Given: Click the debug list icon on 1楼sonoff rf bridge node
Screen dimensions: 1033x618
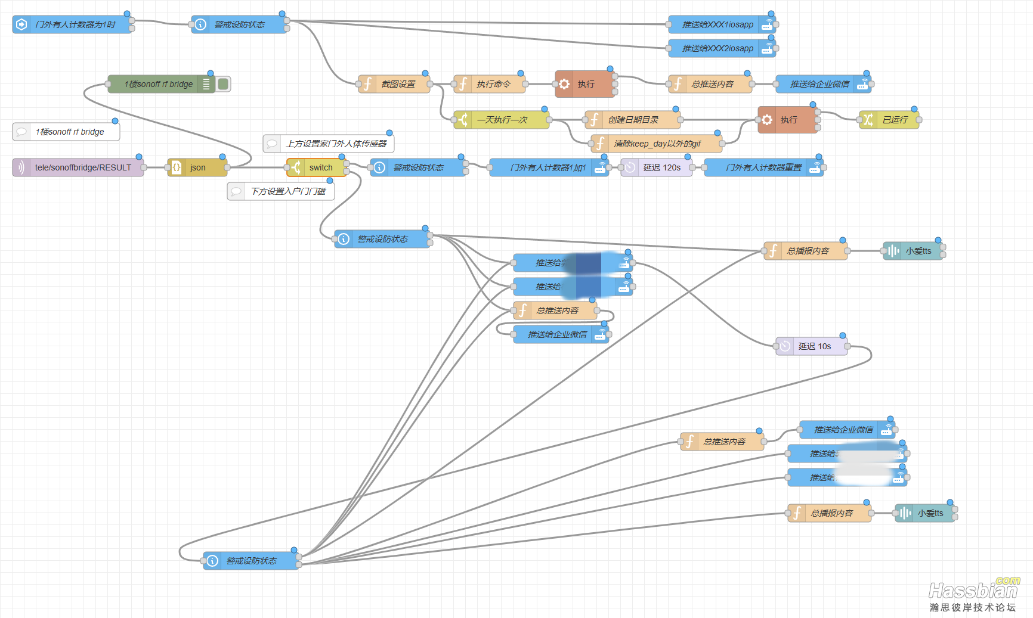Looking at the screenshot, I should click(206, 84).
